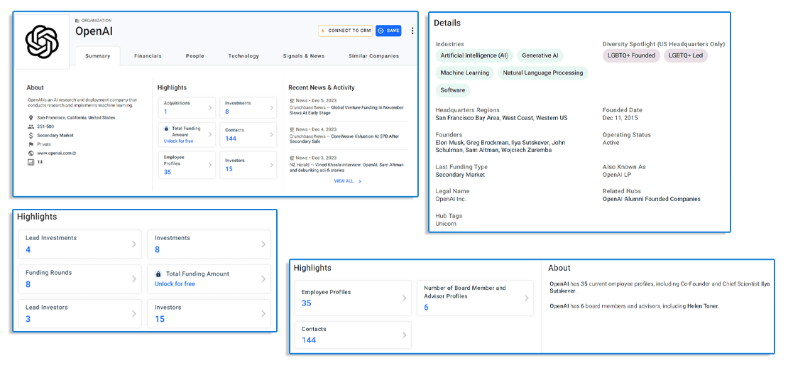Open the Global Venture Funding In November headline

pyautogui.click(x=346, y=111)
